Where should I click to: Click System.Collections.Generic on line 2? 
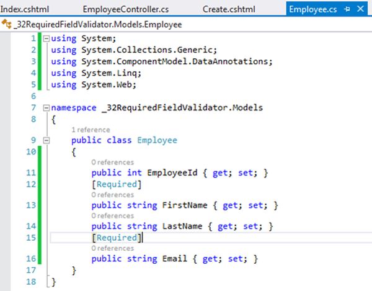click(147, 50)
